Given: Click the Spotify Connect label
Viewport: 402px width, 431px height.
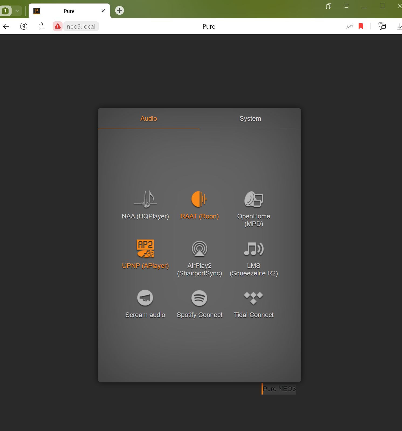Looking at the screenshot, I should (x=199, y=315).
